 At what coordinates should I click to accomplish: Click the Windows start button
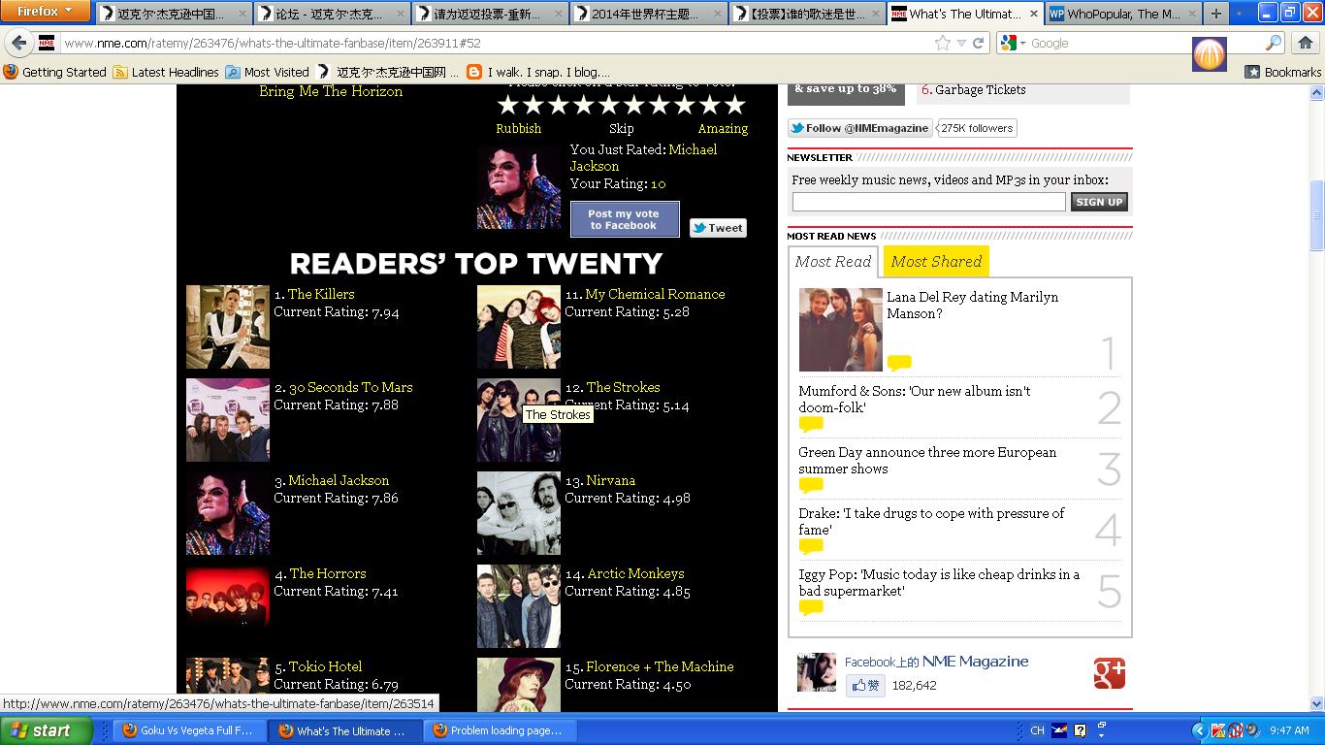46,730
